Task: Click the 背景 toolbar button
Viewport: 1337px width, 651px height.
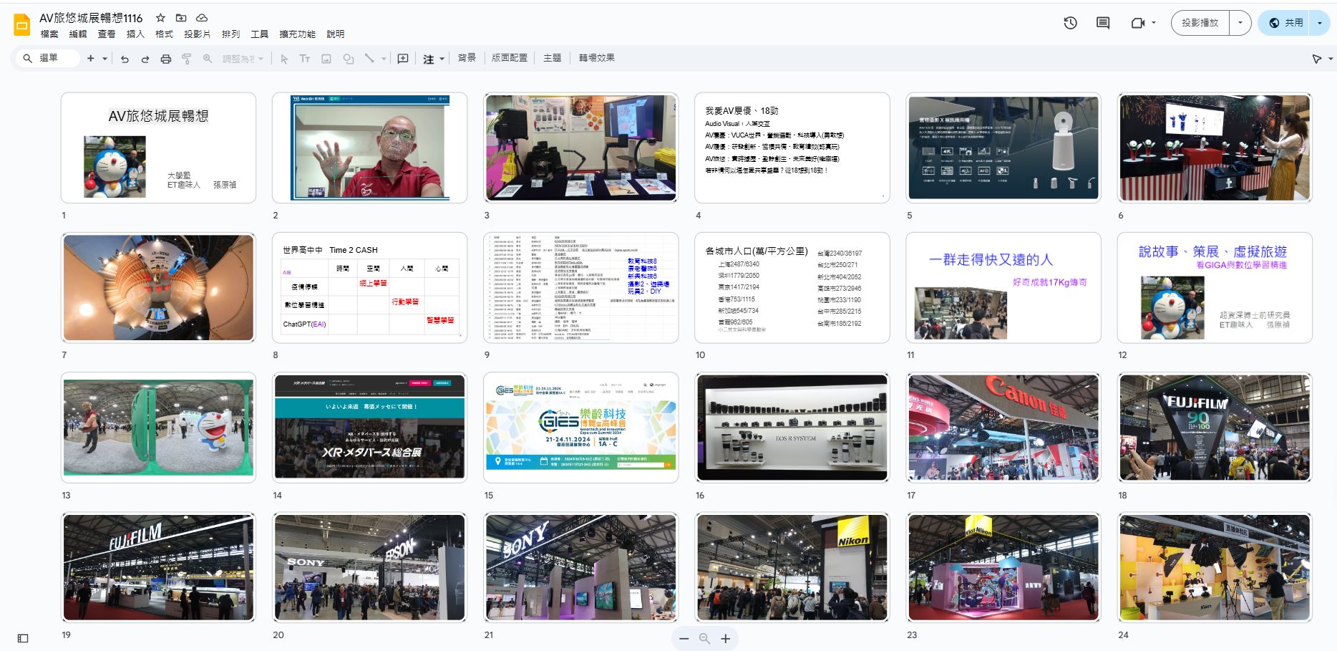Action: (467, 58)
